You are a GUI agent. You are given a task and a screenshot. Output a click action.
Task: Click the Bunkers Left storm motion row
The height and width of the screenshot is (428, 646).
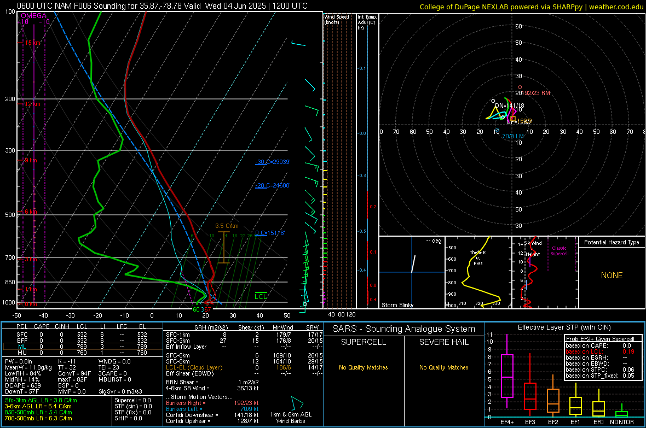(212, 409)
